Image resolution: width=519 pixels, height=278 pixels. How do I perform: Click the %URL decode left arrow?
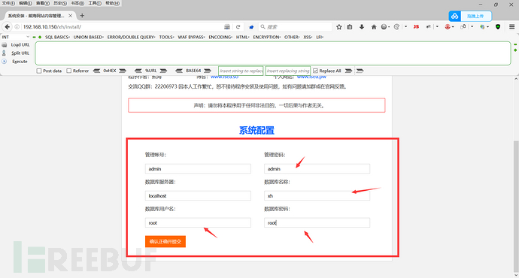[x=138, y=71]
